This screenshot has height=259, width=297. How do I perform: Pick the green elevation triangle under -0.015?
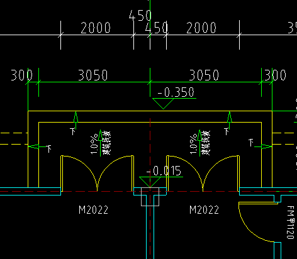point(150,182)
